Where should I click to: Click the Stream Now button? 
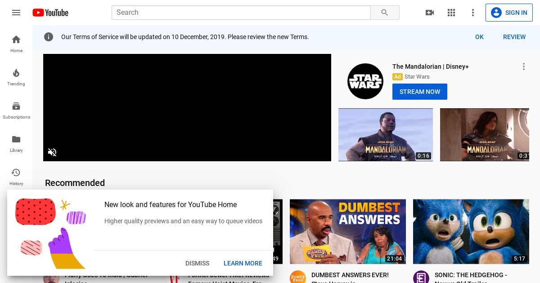420,92
